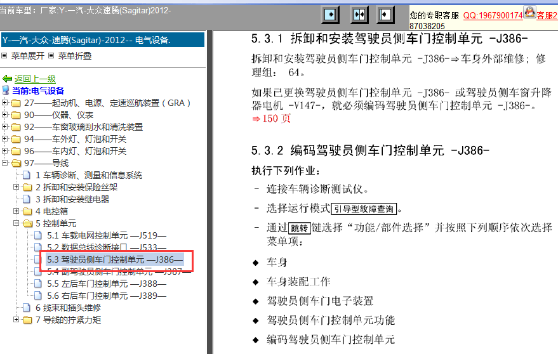Follow the red ⇒150 页 reference link
This screenshot has width=558, height=354.
point(272,119)
